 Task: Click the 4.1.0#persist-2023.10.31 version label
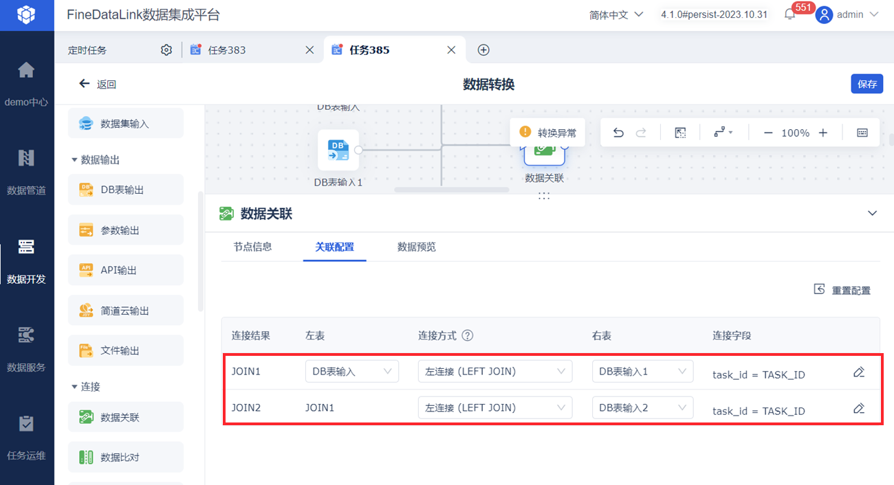coord(715,14)
